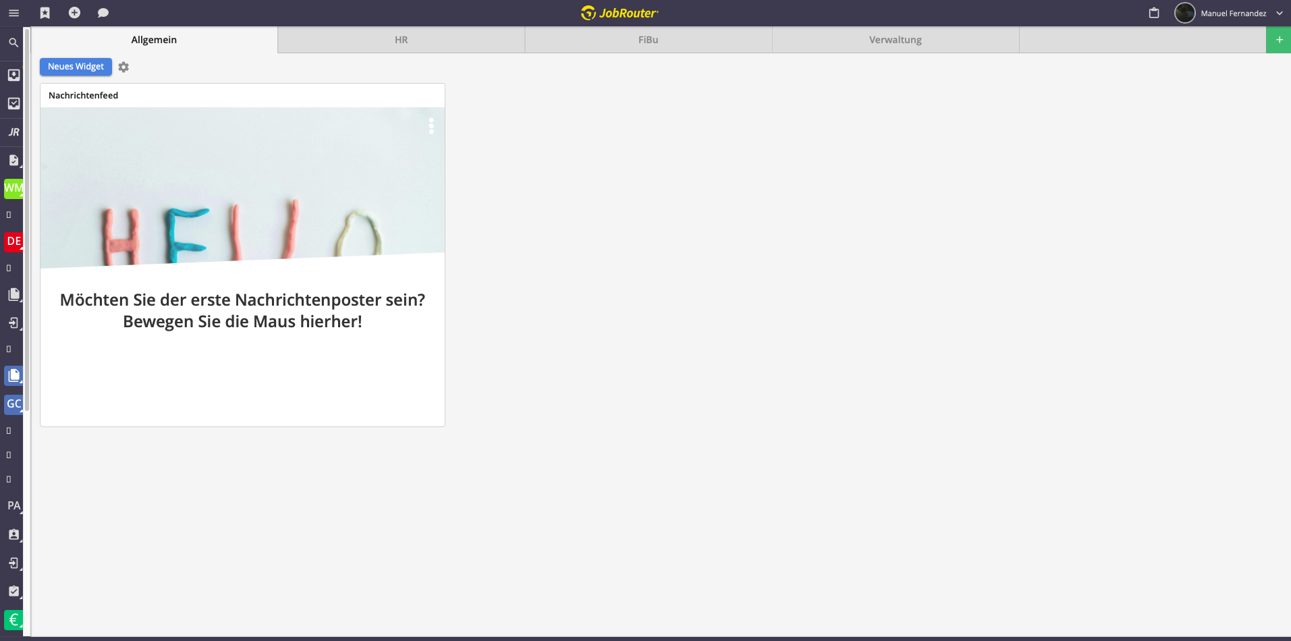Open the contact badge sidebar icon
The height and width of the screenshot is (641, 1291).
(13, 534)
